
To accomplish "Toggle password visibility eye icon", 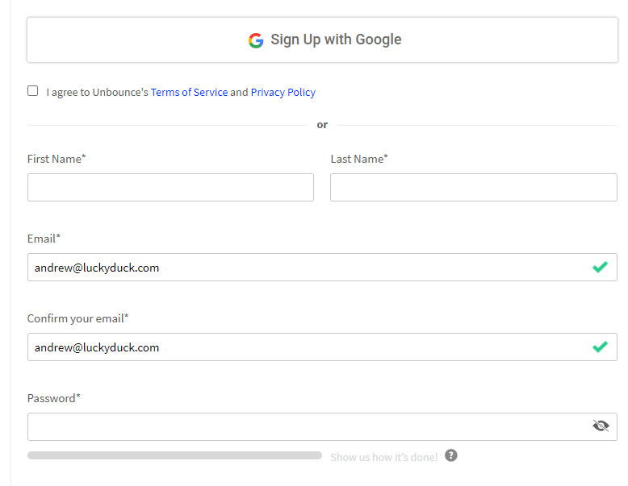I will pos(601,426).
